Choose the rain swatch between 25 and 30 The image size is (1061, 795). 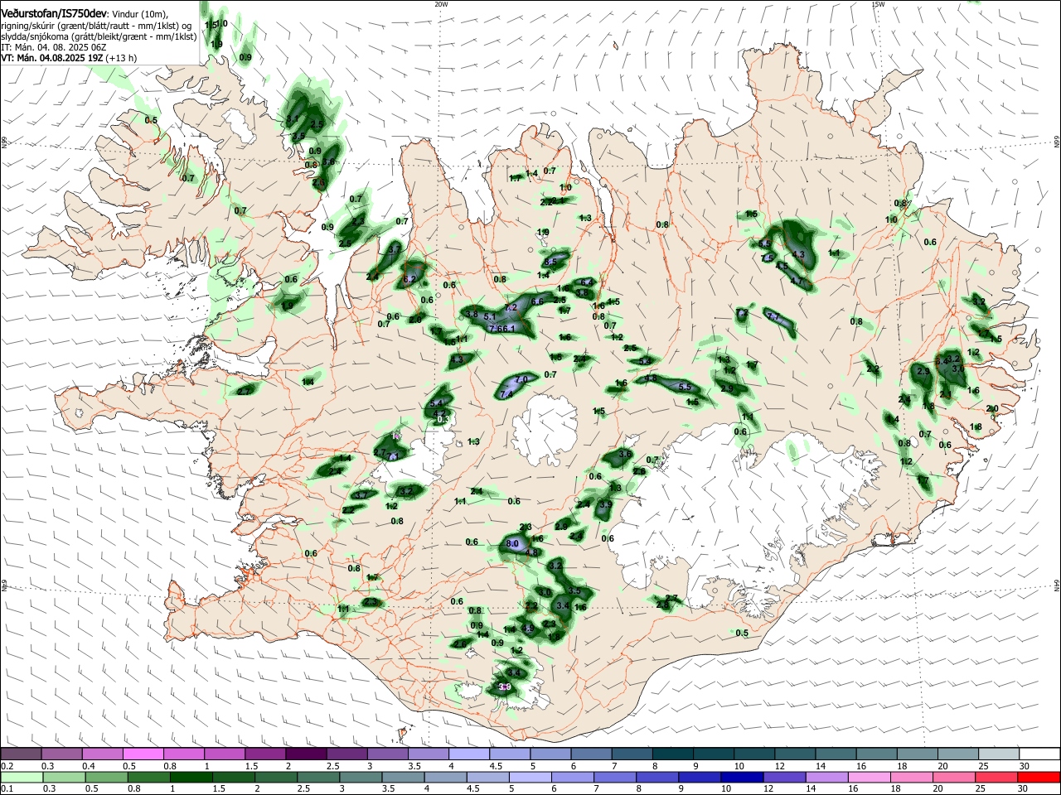coord(997,777)
